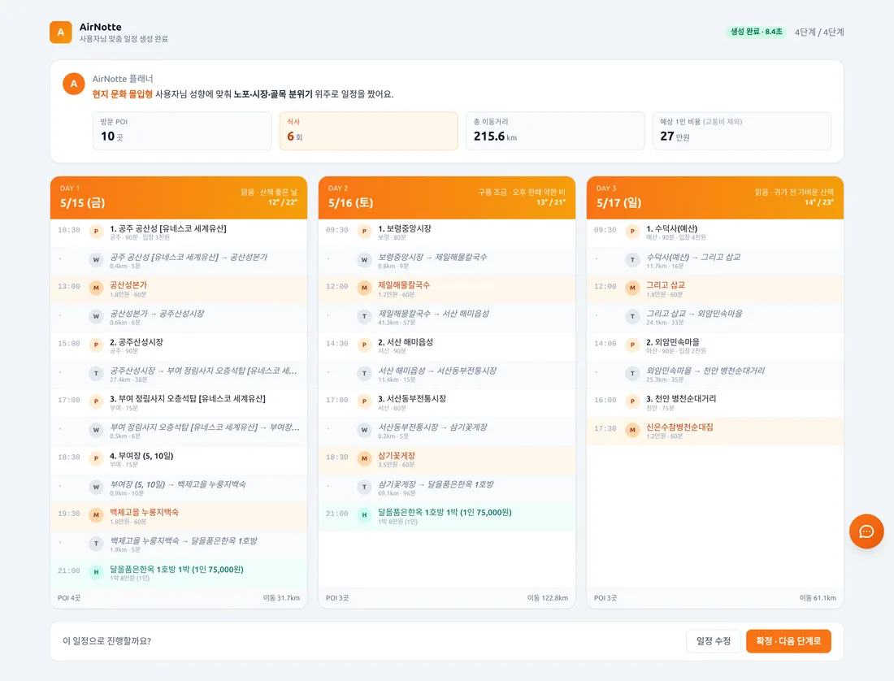Screen dimensions: 894x681
Task: Click 이동 122.8km footer in Day 2
Action: click(547, 598)
